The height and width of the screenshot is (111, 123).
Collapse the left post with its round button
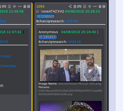(x=29, y=6)
